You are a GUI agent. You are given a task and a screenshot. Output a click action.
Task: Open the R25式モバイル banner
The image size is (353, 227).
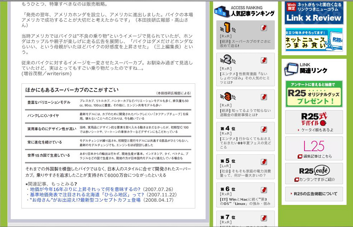(x=314, y=122)
